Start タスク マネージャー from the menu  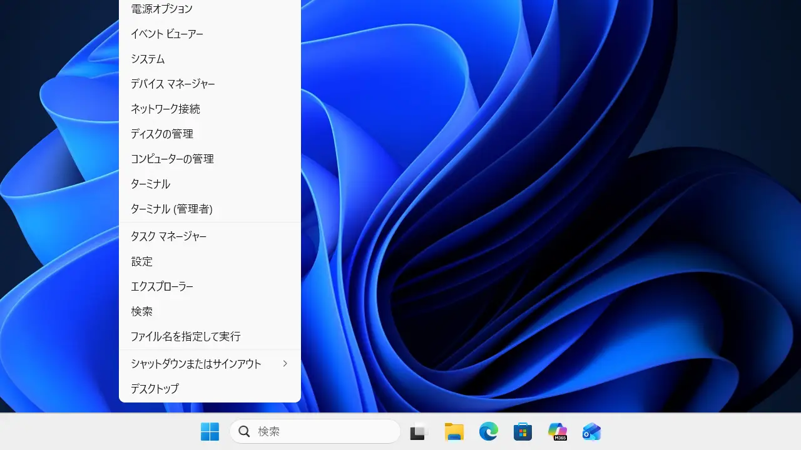click(168, 236)
